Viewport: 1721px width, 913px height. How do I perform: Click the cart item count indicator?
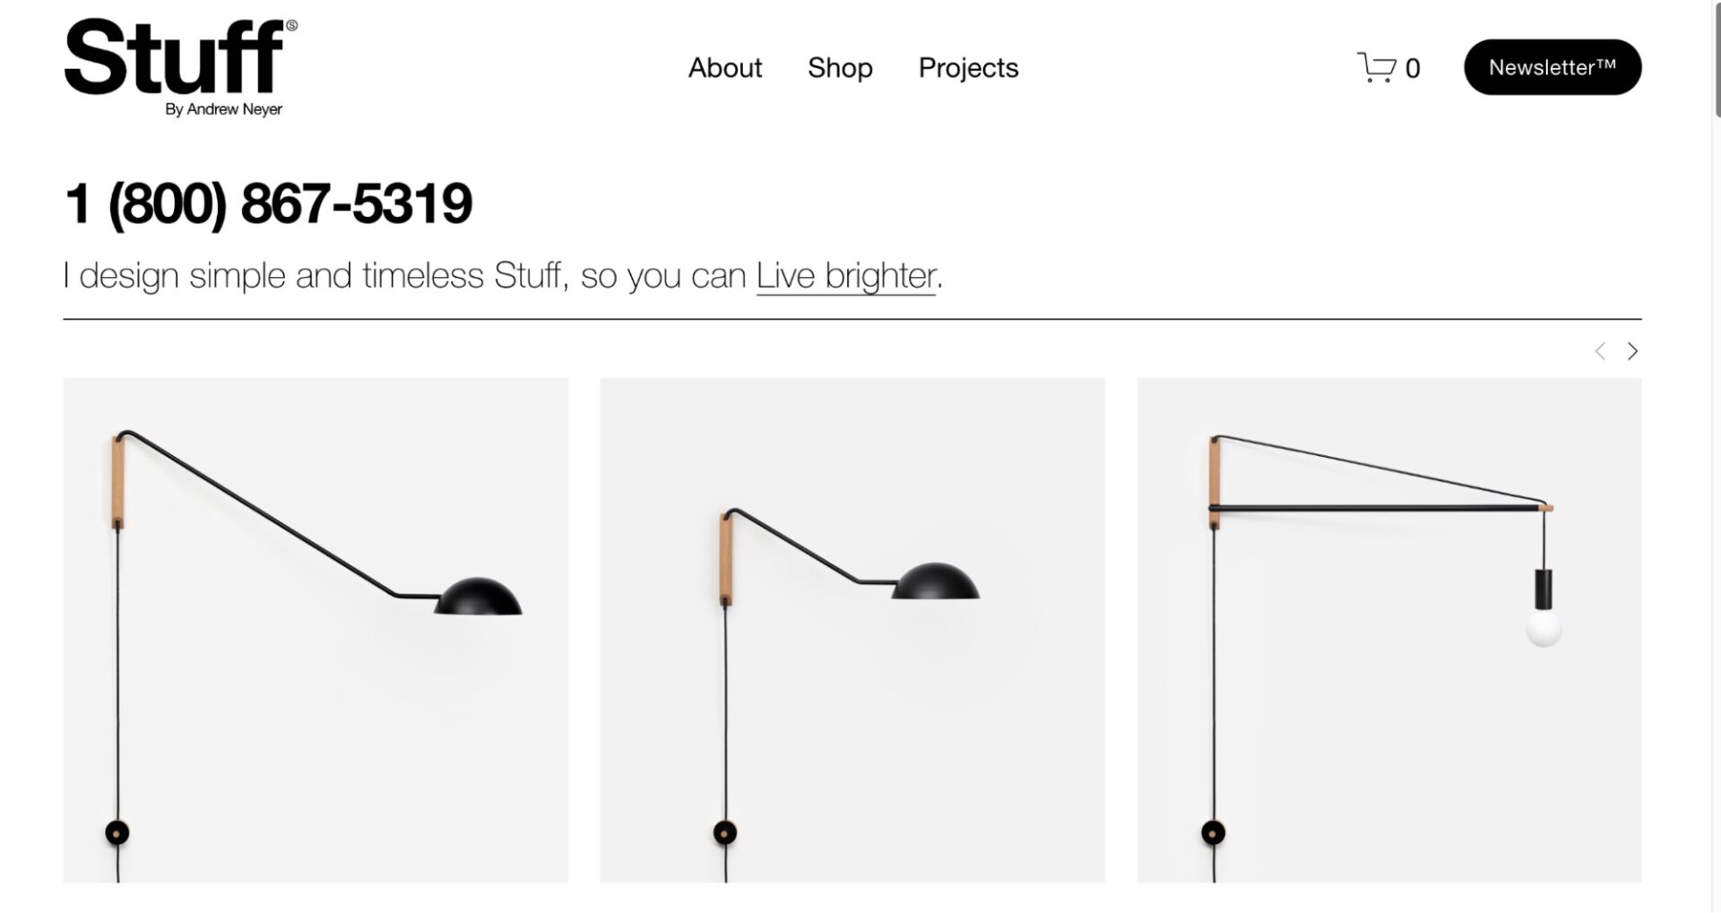click(1414, 67)
